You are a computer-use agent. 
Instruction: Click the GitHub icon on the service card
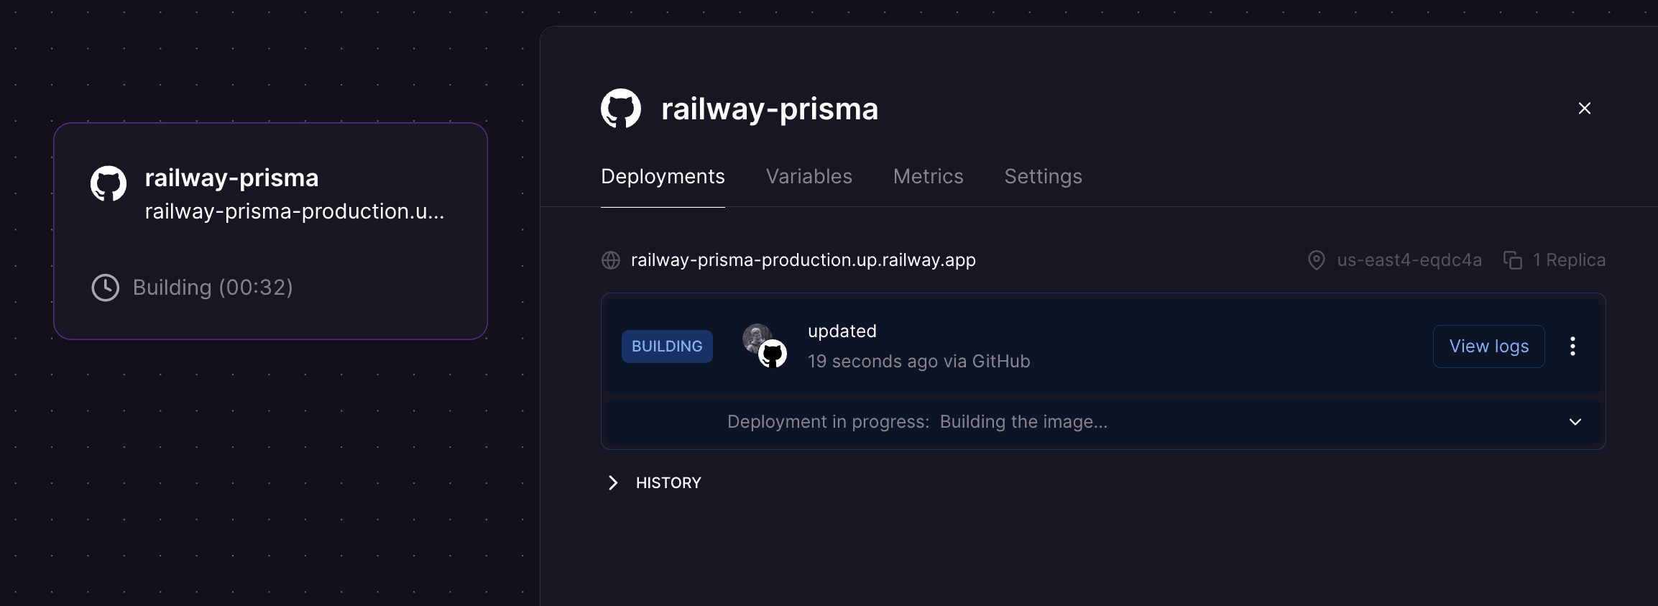108,183
